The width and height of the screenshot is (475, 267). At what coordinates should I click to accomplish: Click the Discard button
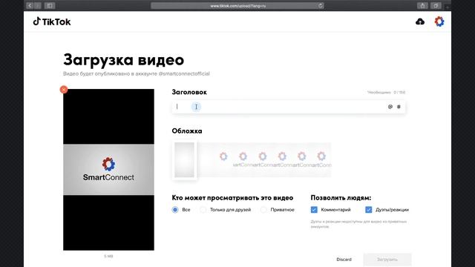344,260
